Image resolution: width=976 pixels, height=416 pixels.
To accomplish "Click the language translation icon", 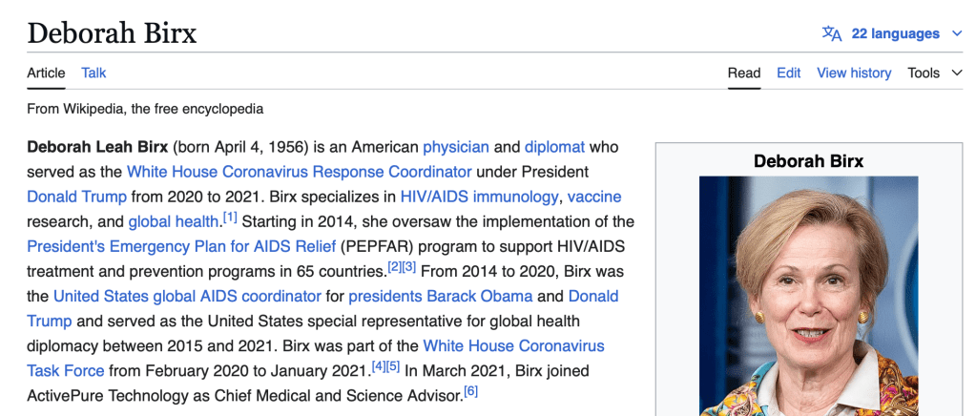I will pos(832,33).
